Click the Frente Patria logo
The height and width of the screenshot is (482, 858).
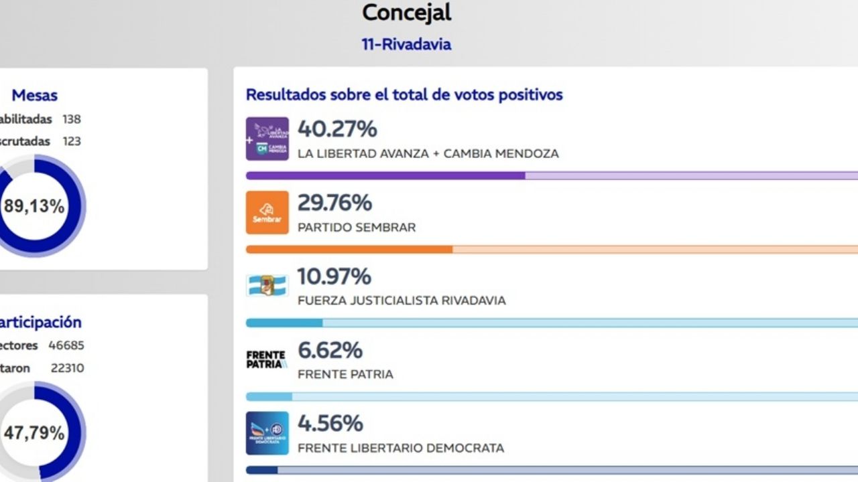point(267,359)
